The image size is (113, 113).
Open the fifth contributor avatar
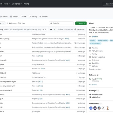[x=108, y=108]
